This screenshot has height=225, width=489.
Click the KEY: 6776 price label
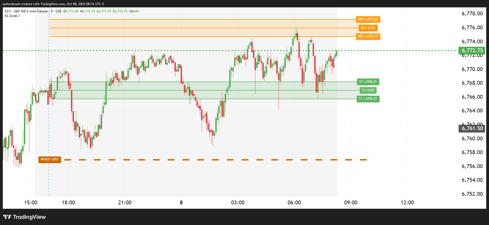coord(368,28)
